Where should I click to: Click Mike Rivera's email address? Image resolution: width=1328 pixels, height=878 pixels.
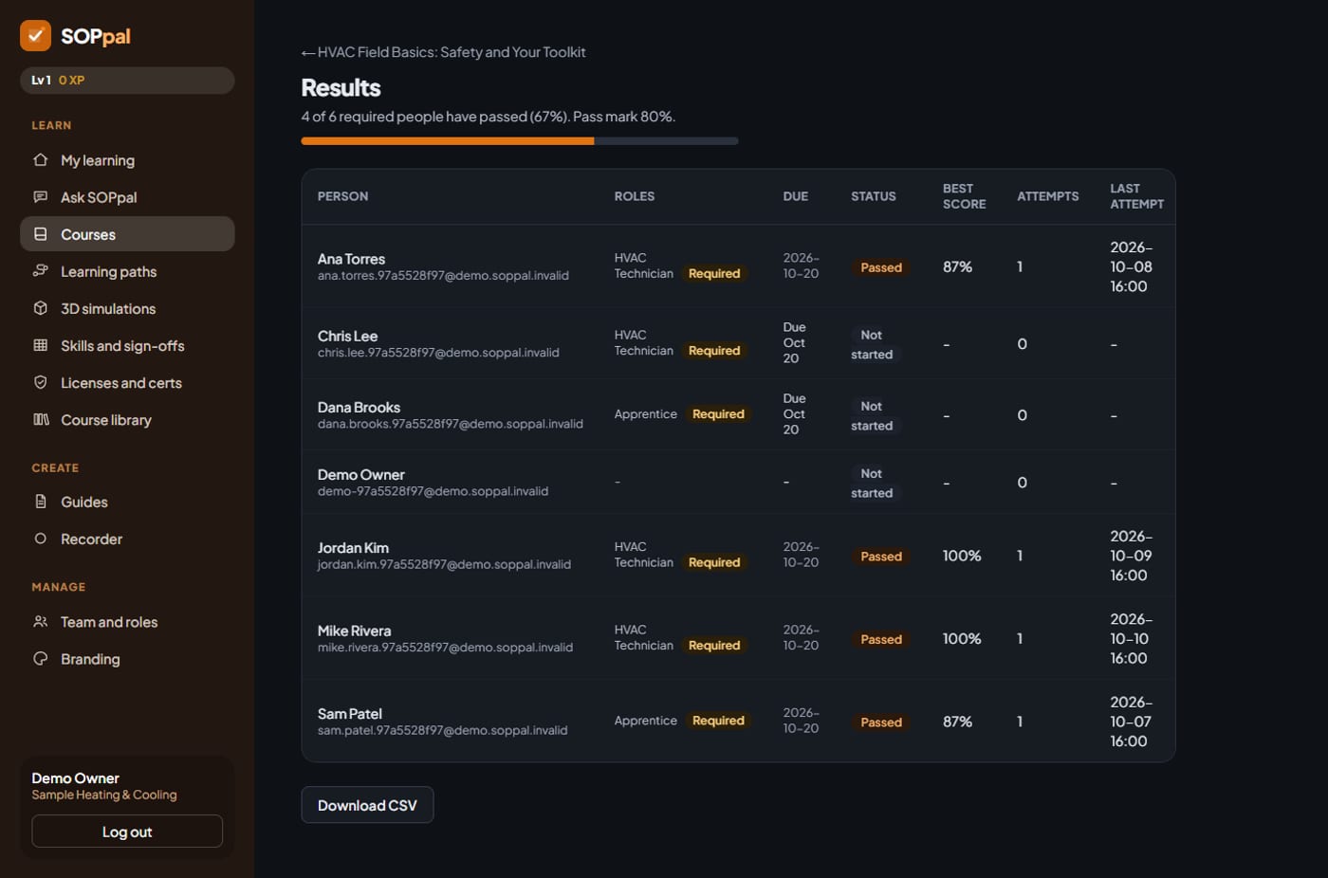click(x=445, y=648)
